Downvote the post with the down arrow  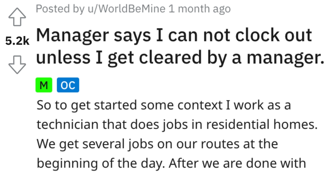click(x=17, y=65)
